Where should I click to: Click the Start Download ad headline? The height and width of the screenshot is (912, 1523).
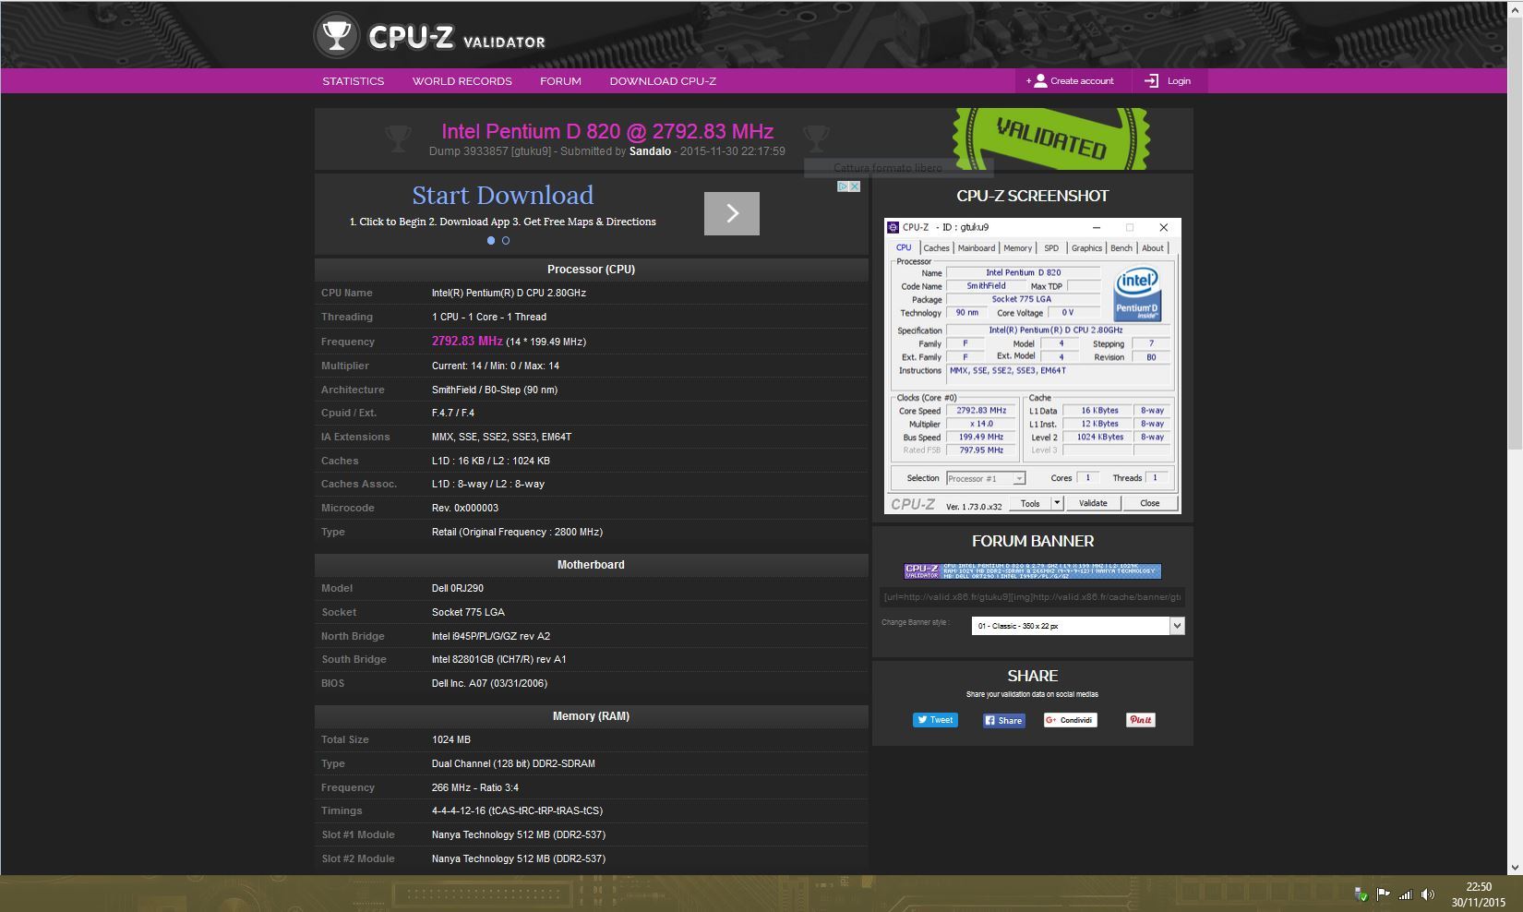[x=503, y=196]
